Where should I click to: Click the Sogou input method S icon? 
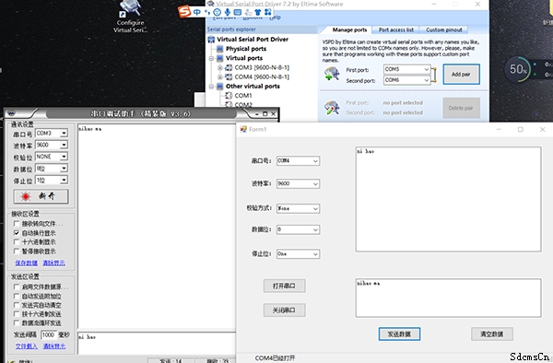click(184, 12)
